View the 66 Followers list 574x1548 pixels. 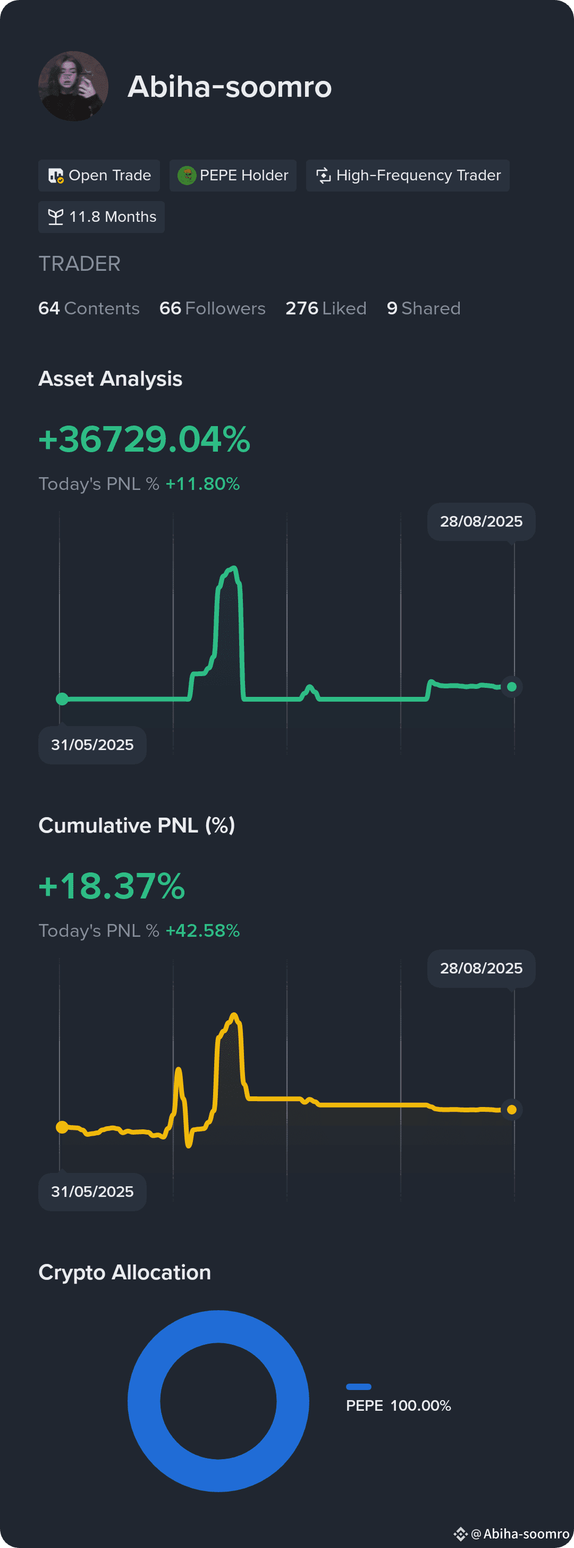[x=213, y=309]
